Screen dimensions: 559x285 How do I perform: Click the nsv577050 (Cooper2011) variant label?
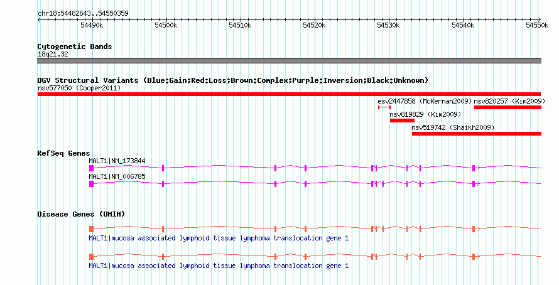pos(79,88)
